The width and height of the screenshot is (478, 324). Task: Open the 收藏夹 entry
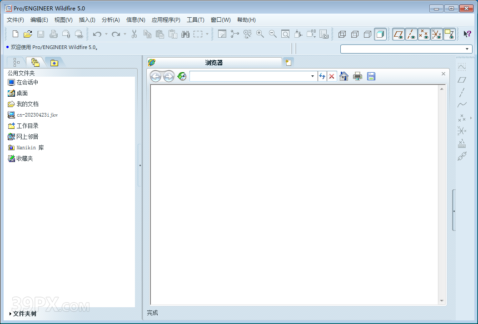point(20,158)
